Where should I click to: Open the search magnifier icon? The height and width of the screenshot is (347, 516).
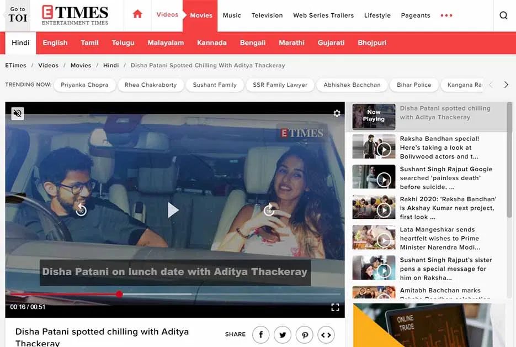[x=503, y=15]
